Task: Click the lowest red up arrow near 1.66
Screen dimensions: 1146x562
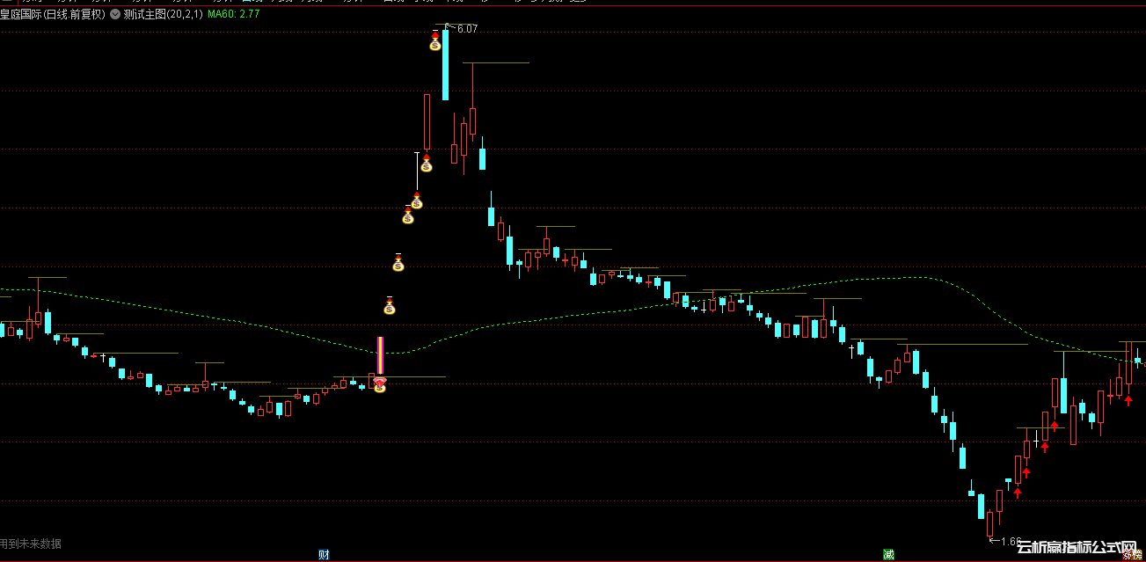Action: (x=1018, y=493)
